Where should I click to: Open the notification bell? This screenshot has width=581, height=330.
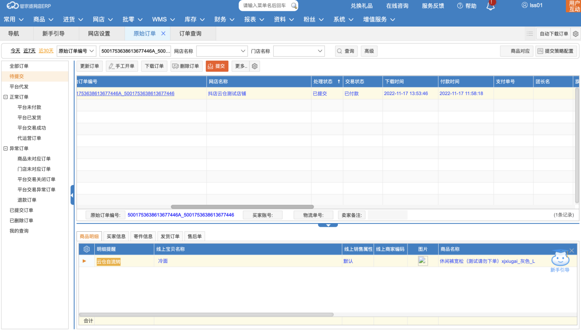(491, 5)
